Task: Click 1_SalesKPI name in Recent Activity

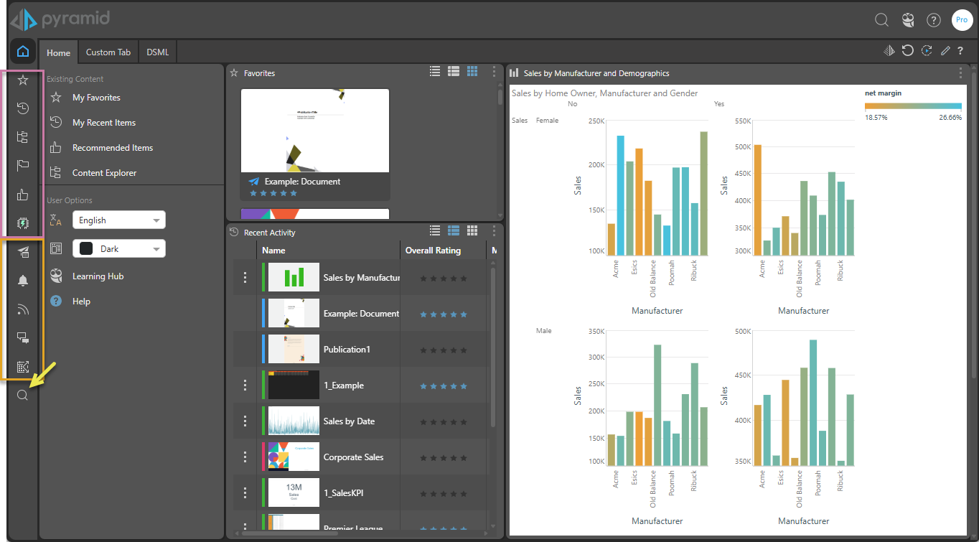Action: [x=344, y=493]
